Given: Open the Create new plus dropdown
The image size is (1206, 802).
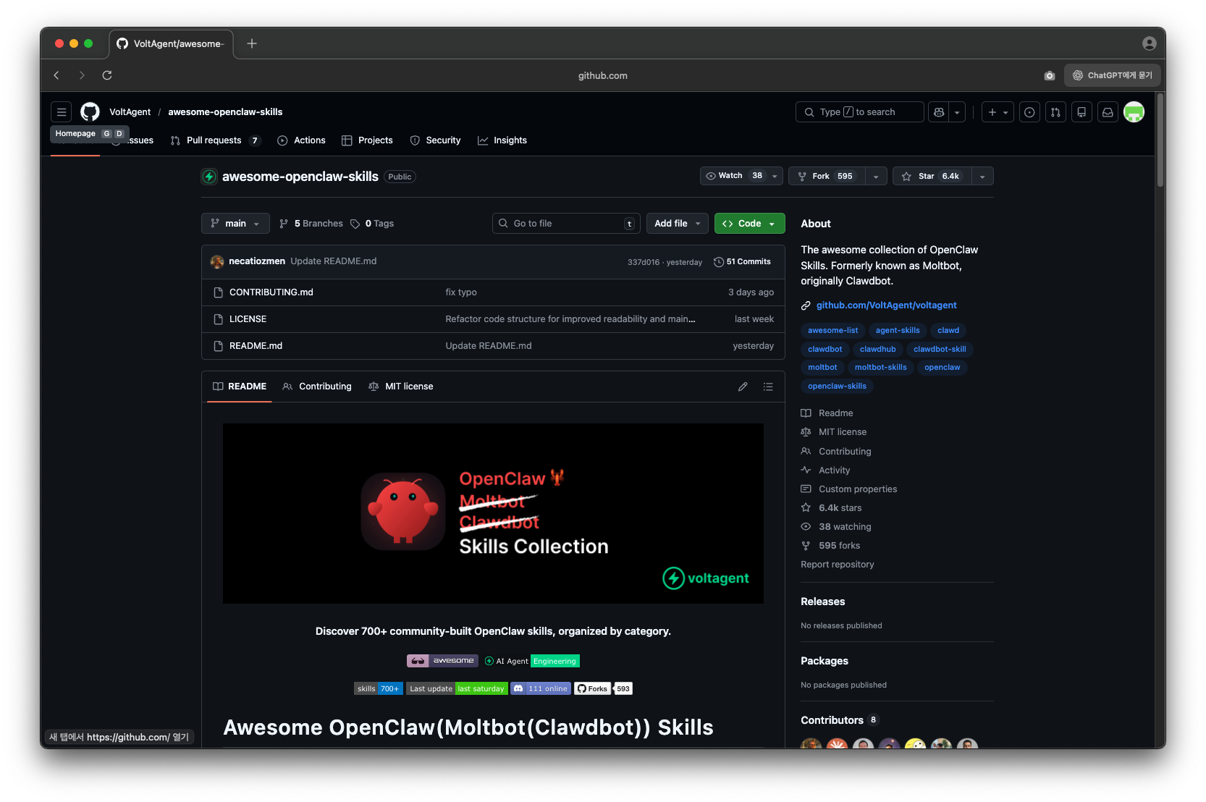Looking at the screenshot, I should click(998, 112).
